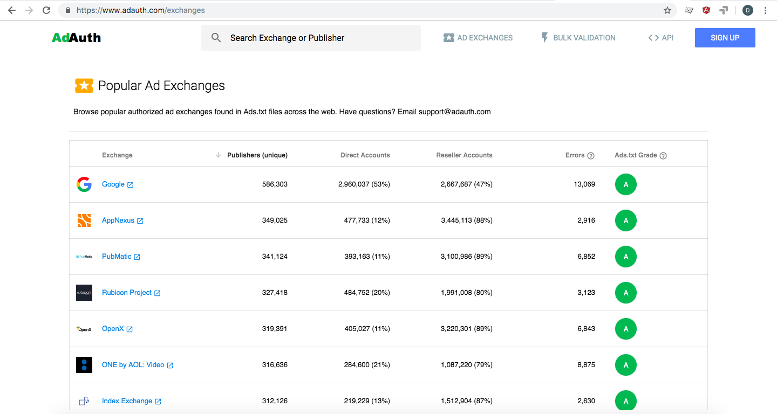Click the SIGN UP button
The width and height of the screenshot is (777, 414).
click(725, 37)
